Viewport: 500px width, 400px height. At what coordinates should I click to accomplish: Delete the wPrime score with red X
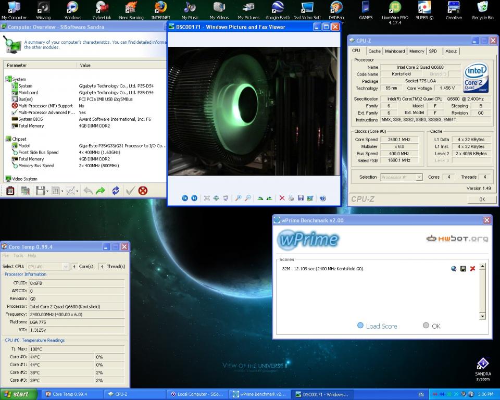click(472, 269)
